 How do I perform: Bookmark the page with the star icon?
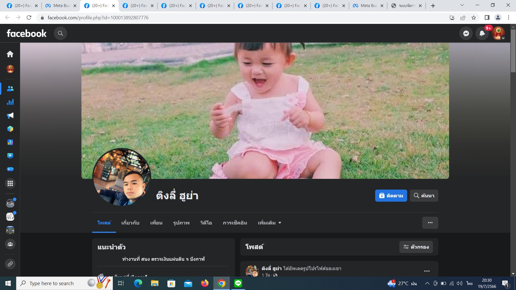[x=474, y=18]
